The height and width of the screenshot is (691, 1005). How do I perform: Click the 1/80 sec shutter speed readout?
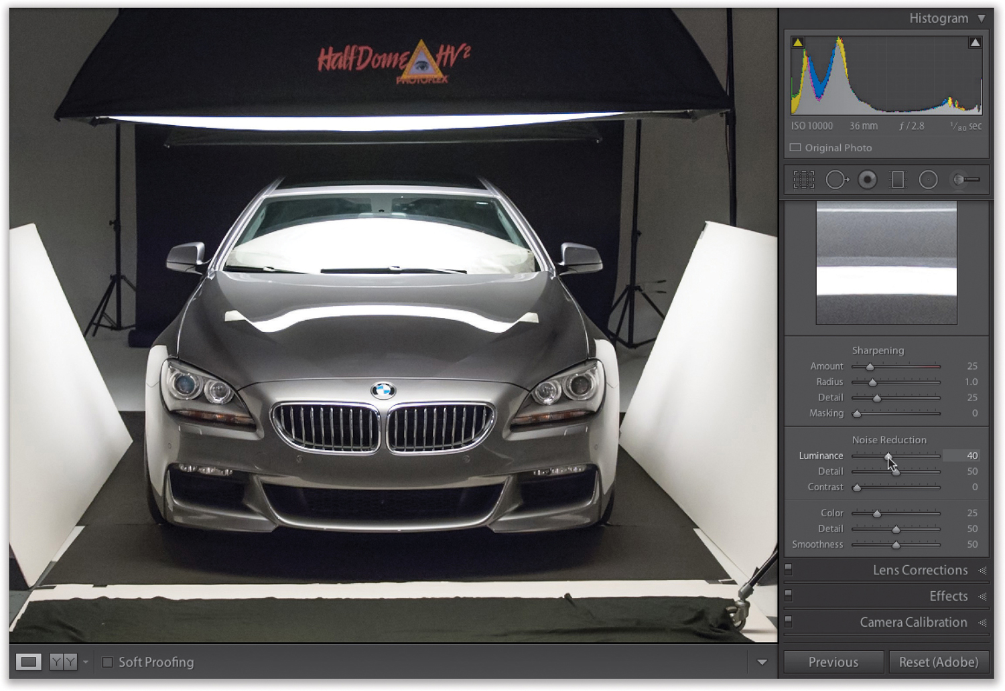click(965, 126)
